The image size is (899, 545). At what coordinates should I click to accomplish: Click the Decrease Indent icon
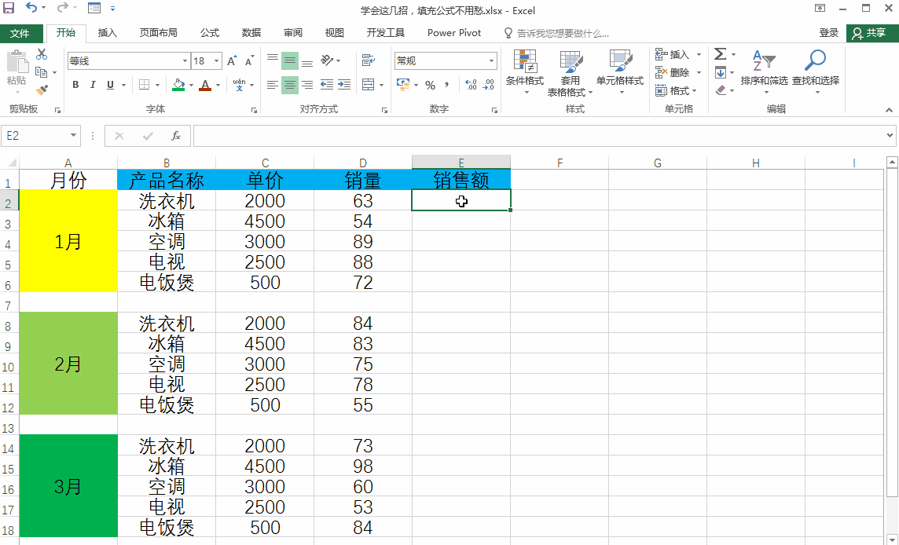[327, 85]
